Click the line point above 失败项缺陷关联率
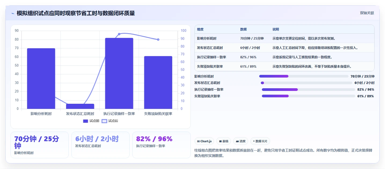This screenshot has width=385, height=169. tap(158, 40)
